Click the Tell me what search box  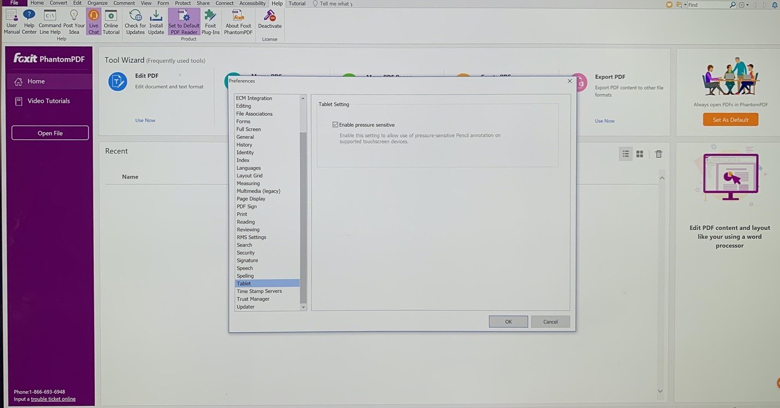pyautogui.click(x=336, y=3)
